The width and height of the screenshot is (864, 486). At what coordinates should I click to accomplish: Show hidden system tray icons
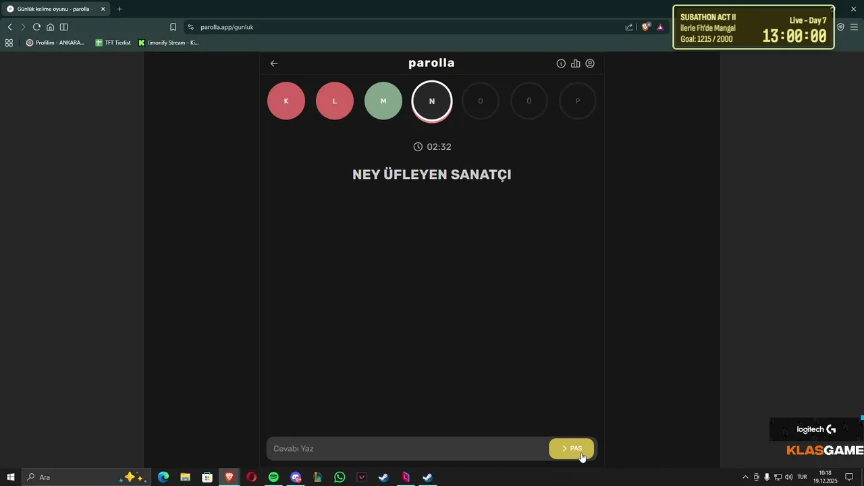coord(745,477)
